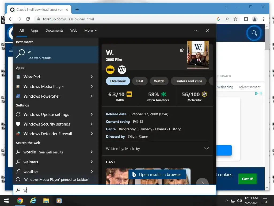Click the Got it! cookies button
The height and width of the screenshot is (206, 274).
pyautogui.click(x=248, y=179)
